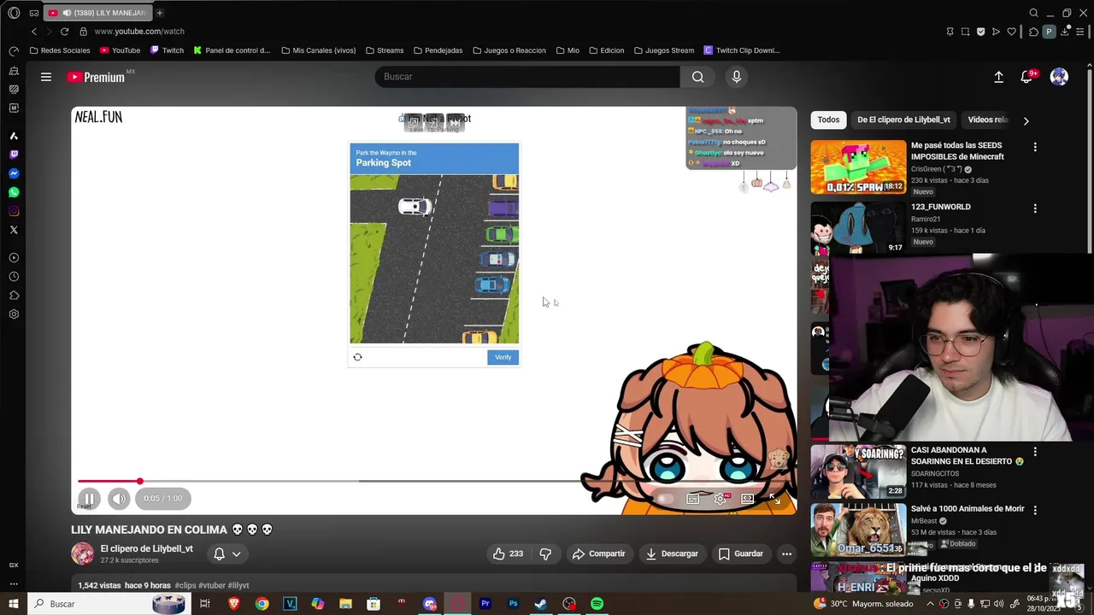Open options for SEEDS IMPOSIBLES video
The width and height of the screenshot is (1094, 615).
[x=1035, y=147]
